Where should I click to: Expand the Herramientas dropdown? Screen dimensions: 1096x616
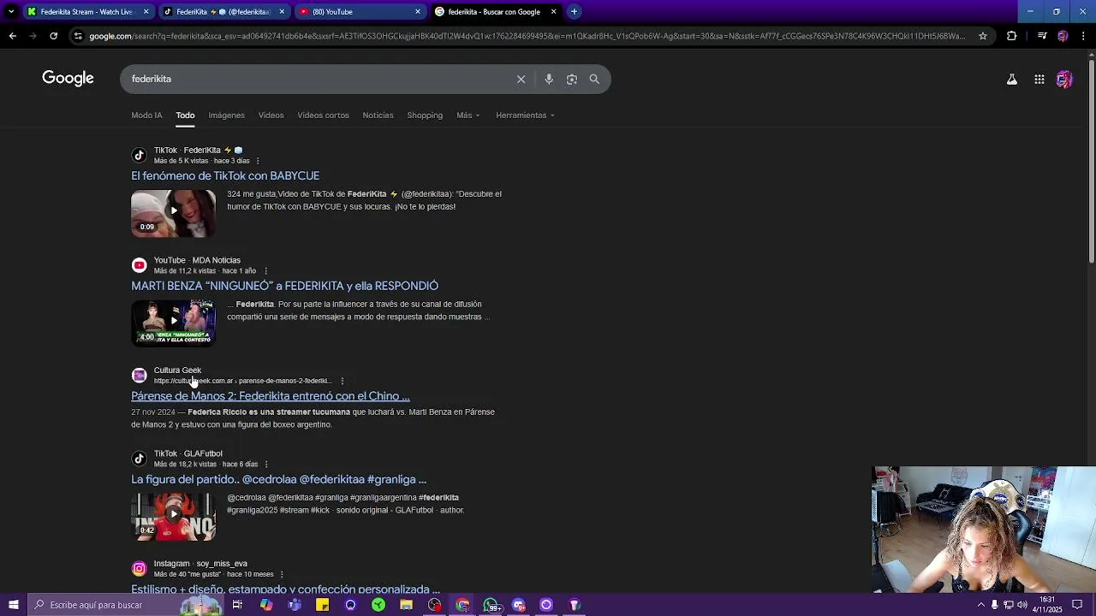pos(525,115)
